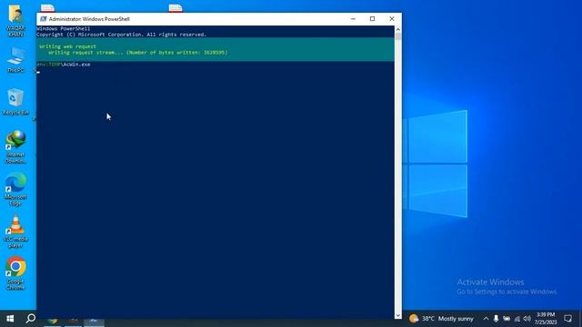Open the Recycle Bin icon
582x327 pixels.
(x=15, y=102)
